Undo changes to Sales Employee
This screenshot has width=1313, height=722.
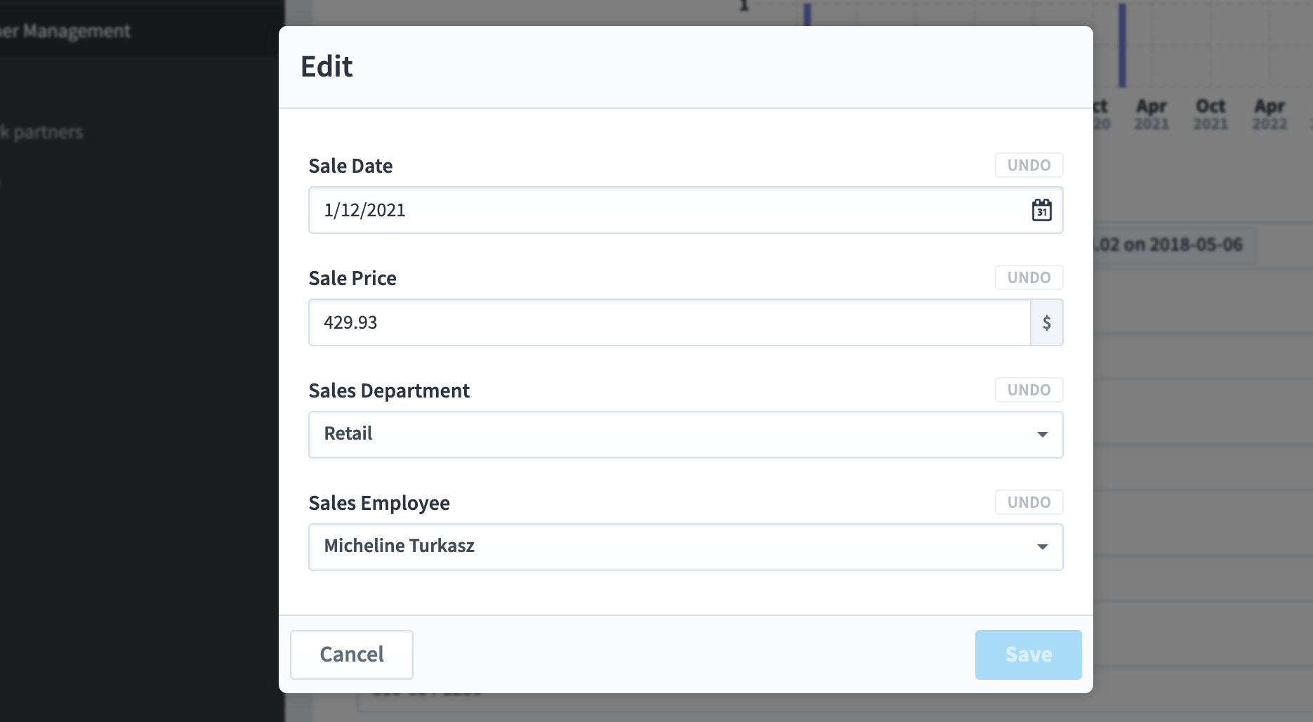pyautogui.click(x=1029, y=502)
